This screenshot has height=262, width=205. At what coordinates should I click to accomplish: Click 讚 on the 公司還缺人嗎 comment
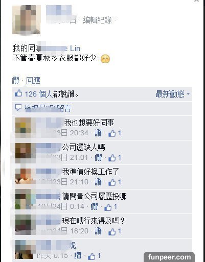point(98,157)
